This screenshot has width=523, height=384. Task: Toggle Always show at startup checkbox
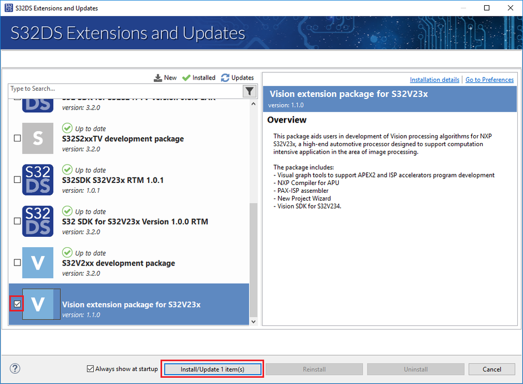[x=90, y=369]
